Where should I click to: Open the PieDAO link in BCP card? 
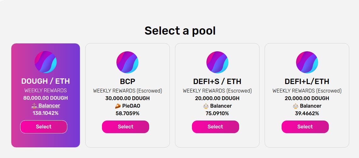click(131, 106)
